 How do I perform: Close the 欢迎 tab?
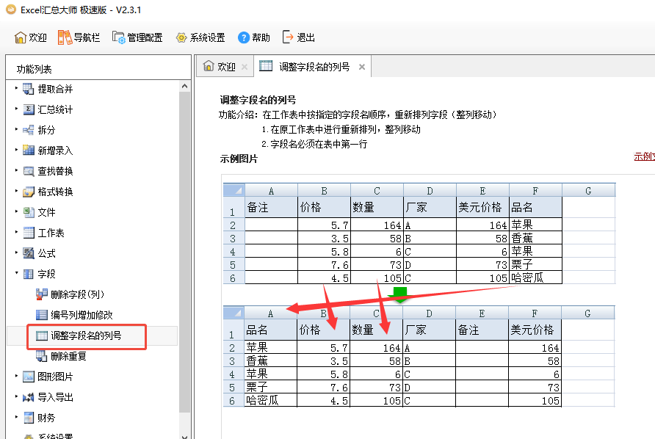pos(245,67)
